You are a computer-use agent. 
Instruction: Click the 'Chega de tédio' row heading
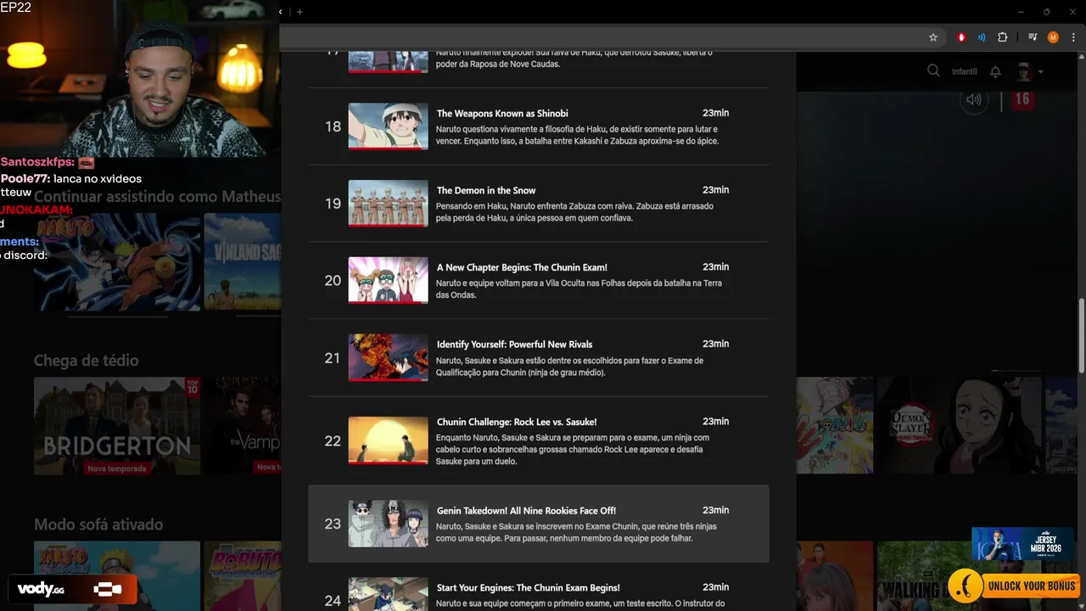click(x=86, y=361)
